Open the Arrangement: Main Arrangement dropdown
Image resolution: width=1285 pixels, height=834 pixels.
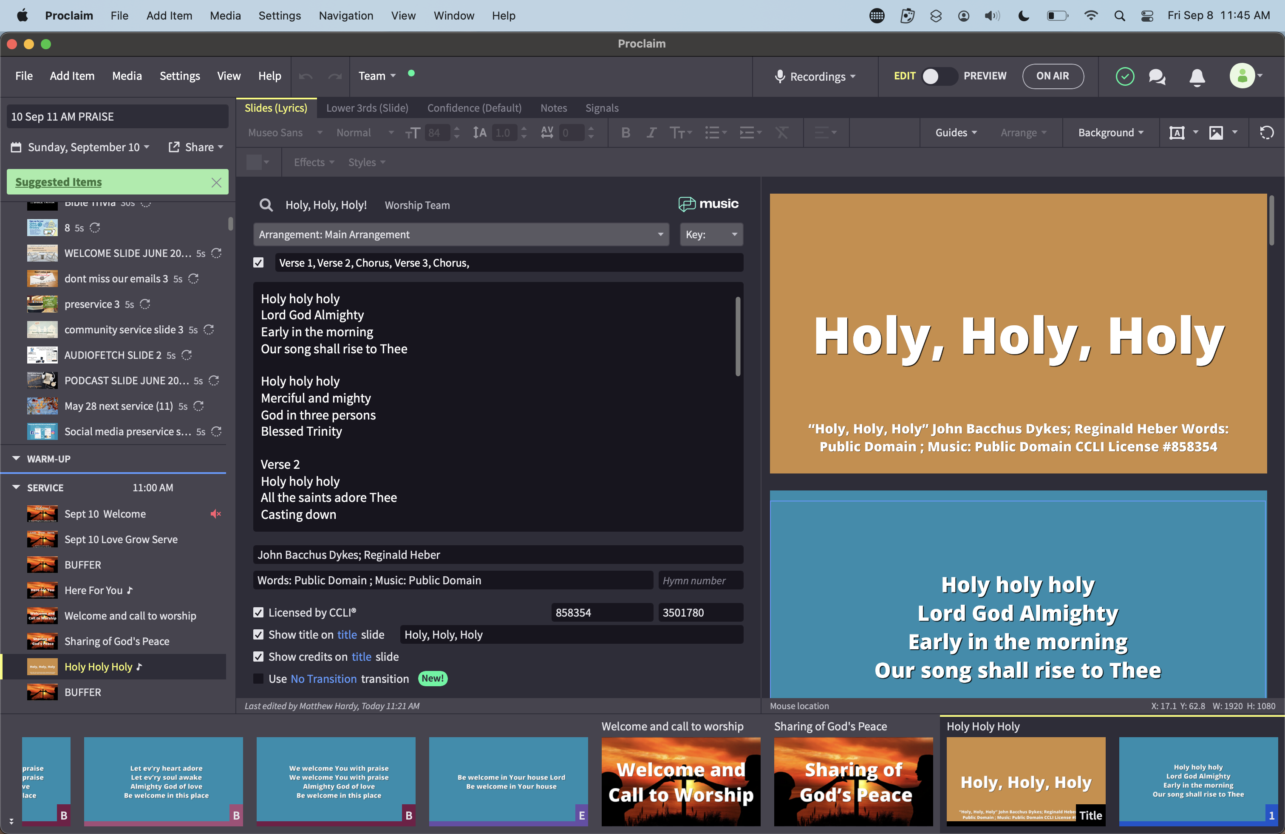(461, 235)
